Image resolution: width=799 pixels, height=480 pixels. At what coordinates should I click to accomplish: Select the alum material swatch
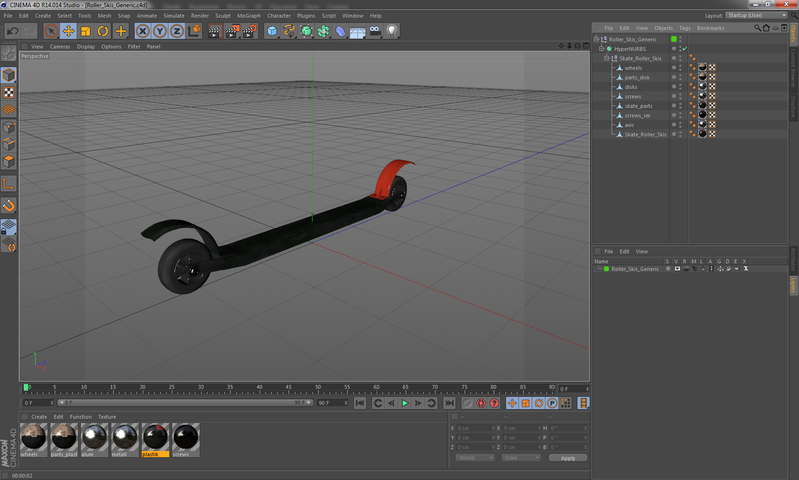pyautogui.click(x=94, y=437)
